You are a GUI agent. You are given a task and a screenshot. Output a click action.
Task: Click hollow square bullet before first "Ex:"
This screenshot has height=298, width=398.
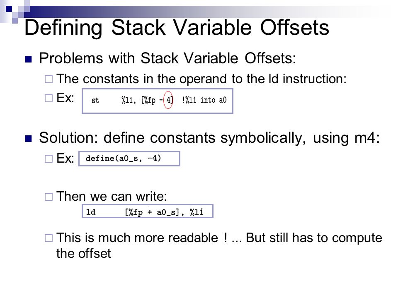(x=49, y=99)
